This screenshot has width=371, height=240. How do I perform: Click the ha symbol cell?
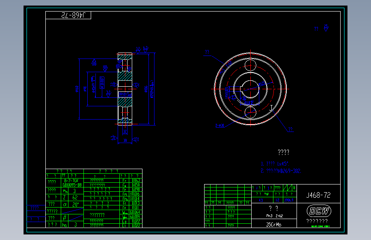(64, 225)
